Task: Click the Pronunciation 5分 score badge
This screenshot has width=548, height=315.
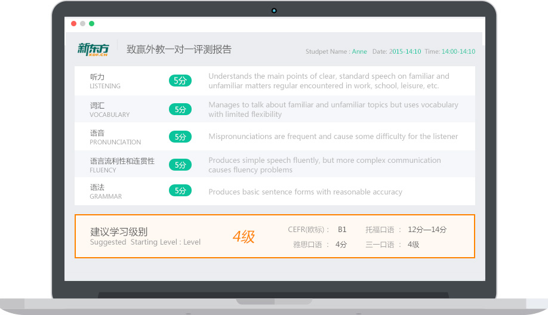Action: [180, 137]
